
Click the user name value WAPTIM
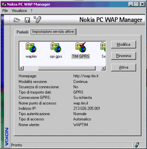coord(81,124)
